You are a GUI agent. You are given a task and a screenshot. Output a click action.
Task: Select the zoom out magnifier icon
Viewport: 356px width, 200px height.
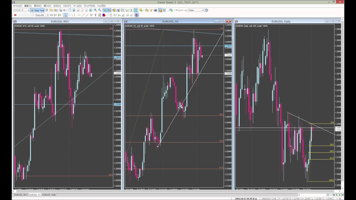tap(100, 10)
